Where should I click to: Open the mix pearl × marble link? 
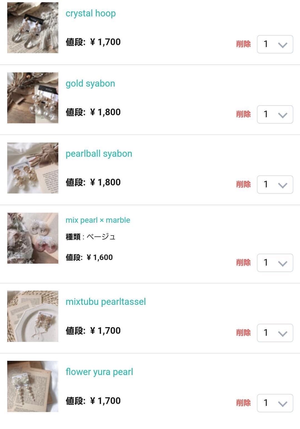pos(98,220)
